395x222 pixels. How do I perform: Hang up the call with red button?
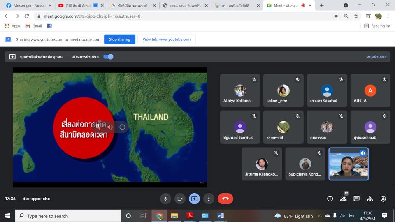(x=225, y=199)
